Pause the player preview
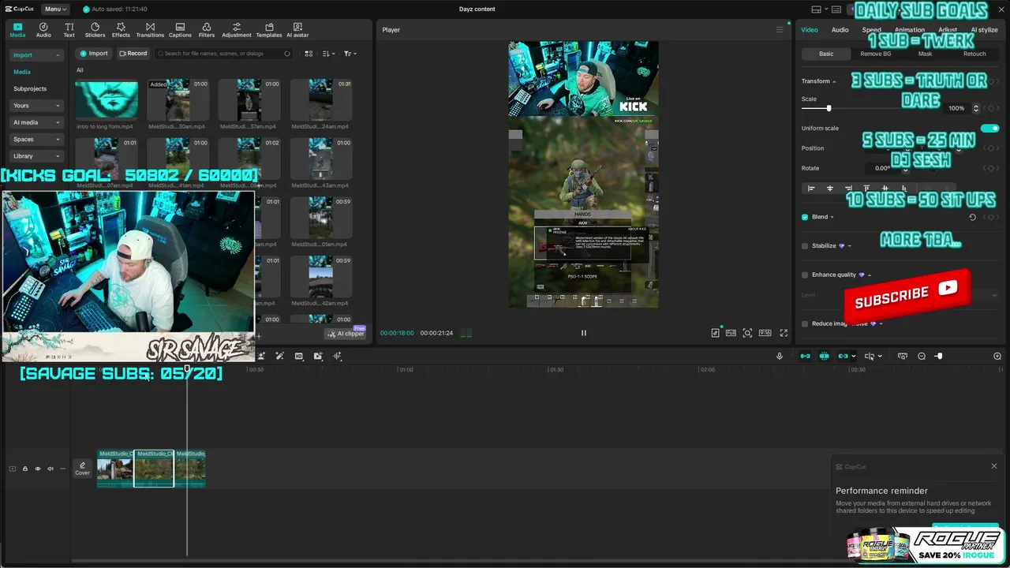This screenshot has width=1010, height=568. point(584,333)
